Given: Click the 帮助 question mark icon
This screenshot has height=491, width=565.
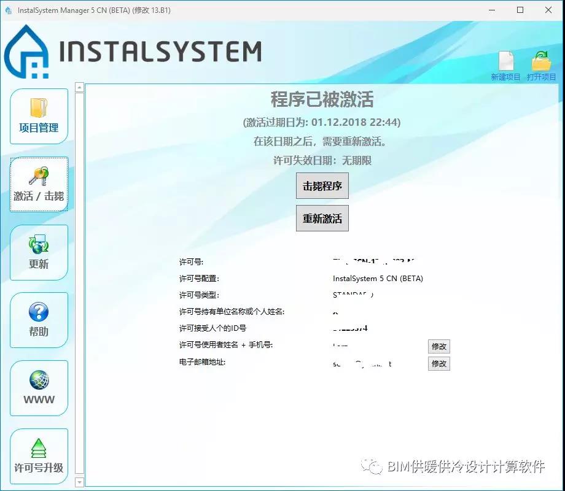Looking at the screenshot, I should point(38,312).
